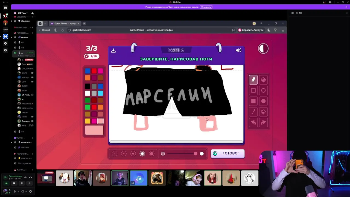
Task: Disconnect from the voice call
Action: (30, 177)
